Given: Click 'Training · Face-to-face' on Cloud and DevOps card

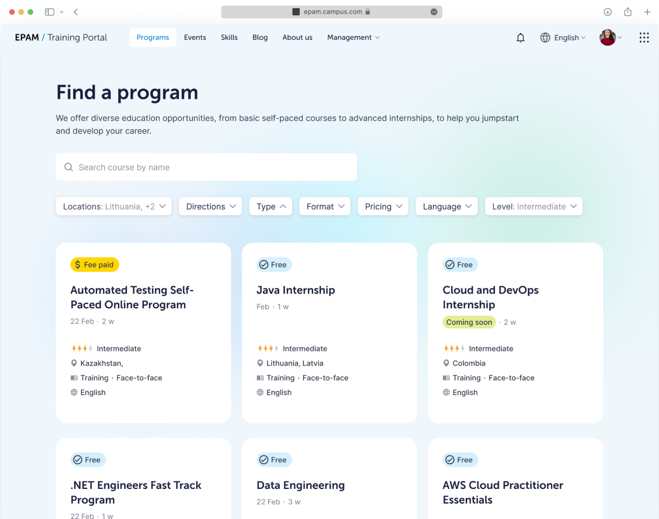Looking at the screenshot, I should point(493,378).
